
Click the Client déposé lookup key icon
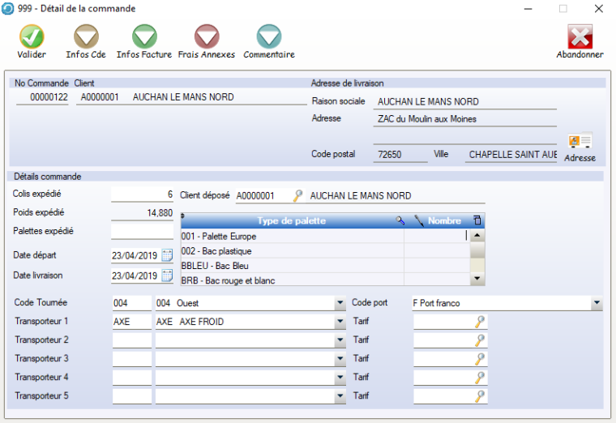tap(297, 195)
